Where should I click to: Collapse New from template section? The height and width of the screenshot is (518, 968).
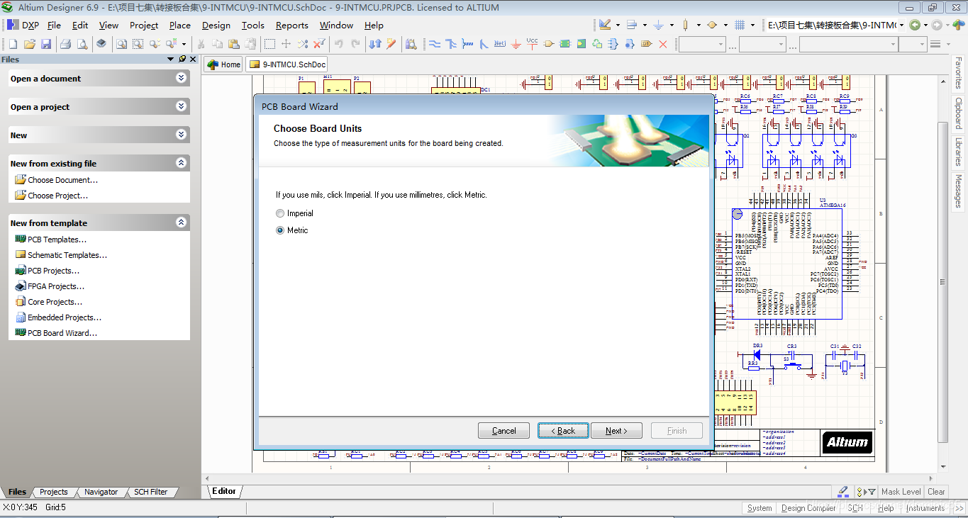(x=182, y=223)
